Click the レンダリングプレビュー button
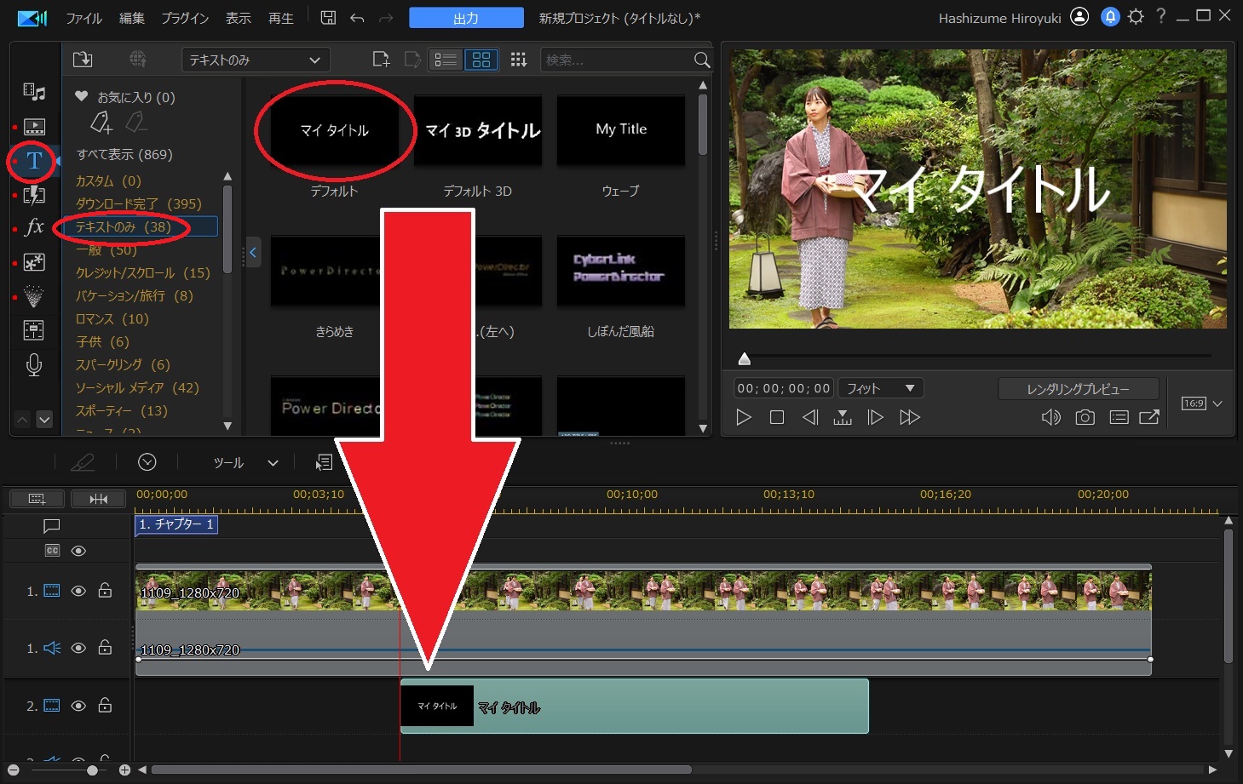Viewport: 1243px width, 784px height. tap(1078, 389)
